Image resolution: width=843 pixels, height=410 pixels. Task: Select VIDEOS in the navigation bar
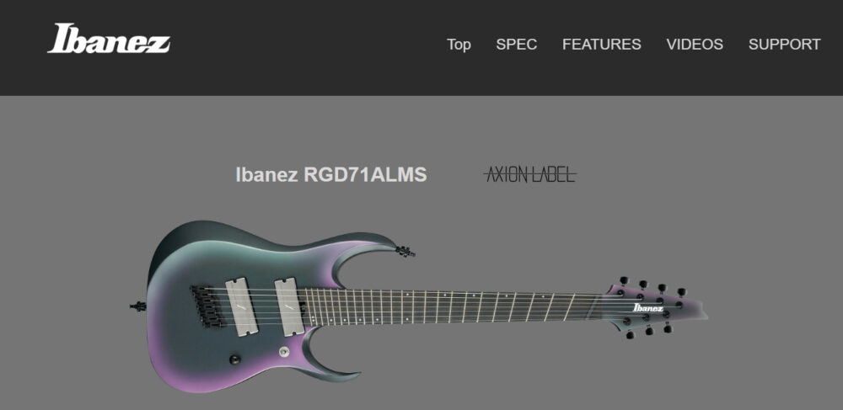click(695, 45)
